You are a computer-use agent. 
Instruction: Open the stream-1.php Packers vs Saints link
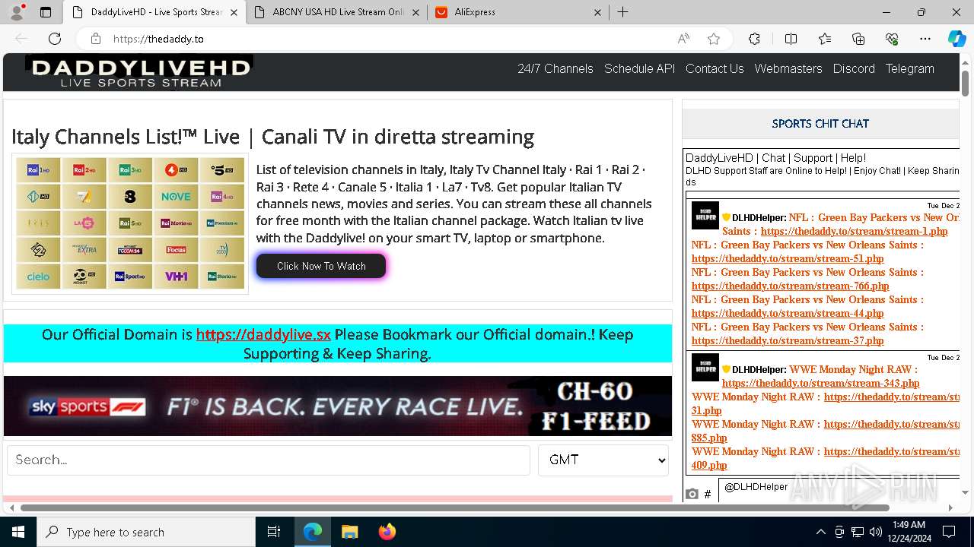point(855,231)
